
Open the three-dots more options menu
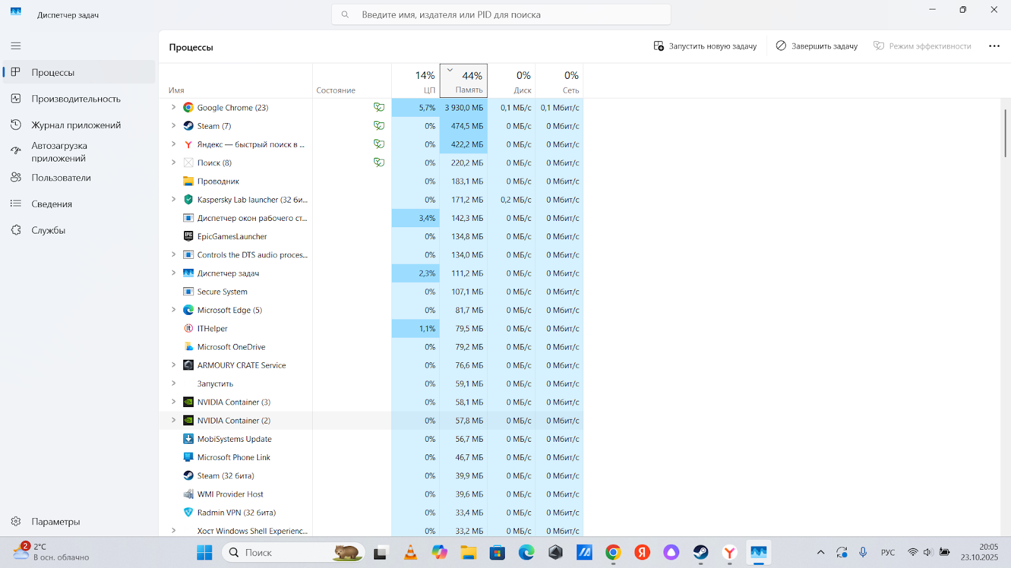point(994,46)
